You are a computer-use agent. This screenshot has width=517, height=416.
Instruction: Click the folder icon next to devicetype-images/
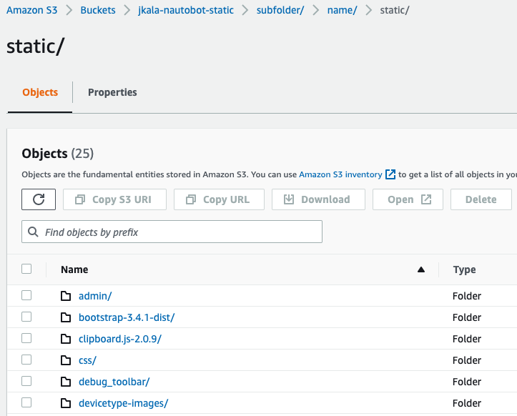(66, 403)
